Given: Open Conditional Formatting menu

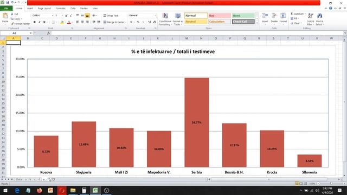Looking at the screenshot, I should [165, 19].
